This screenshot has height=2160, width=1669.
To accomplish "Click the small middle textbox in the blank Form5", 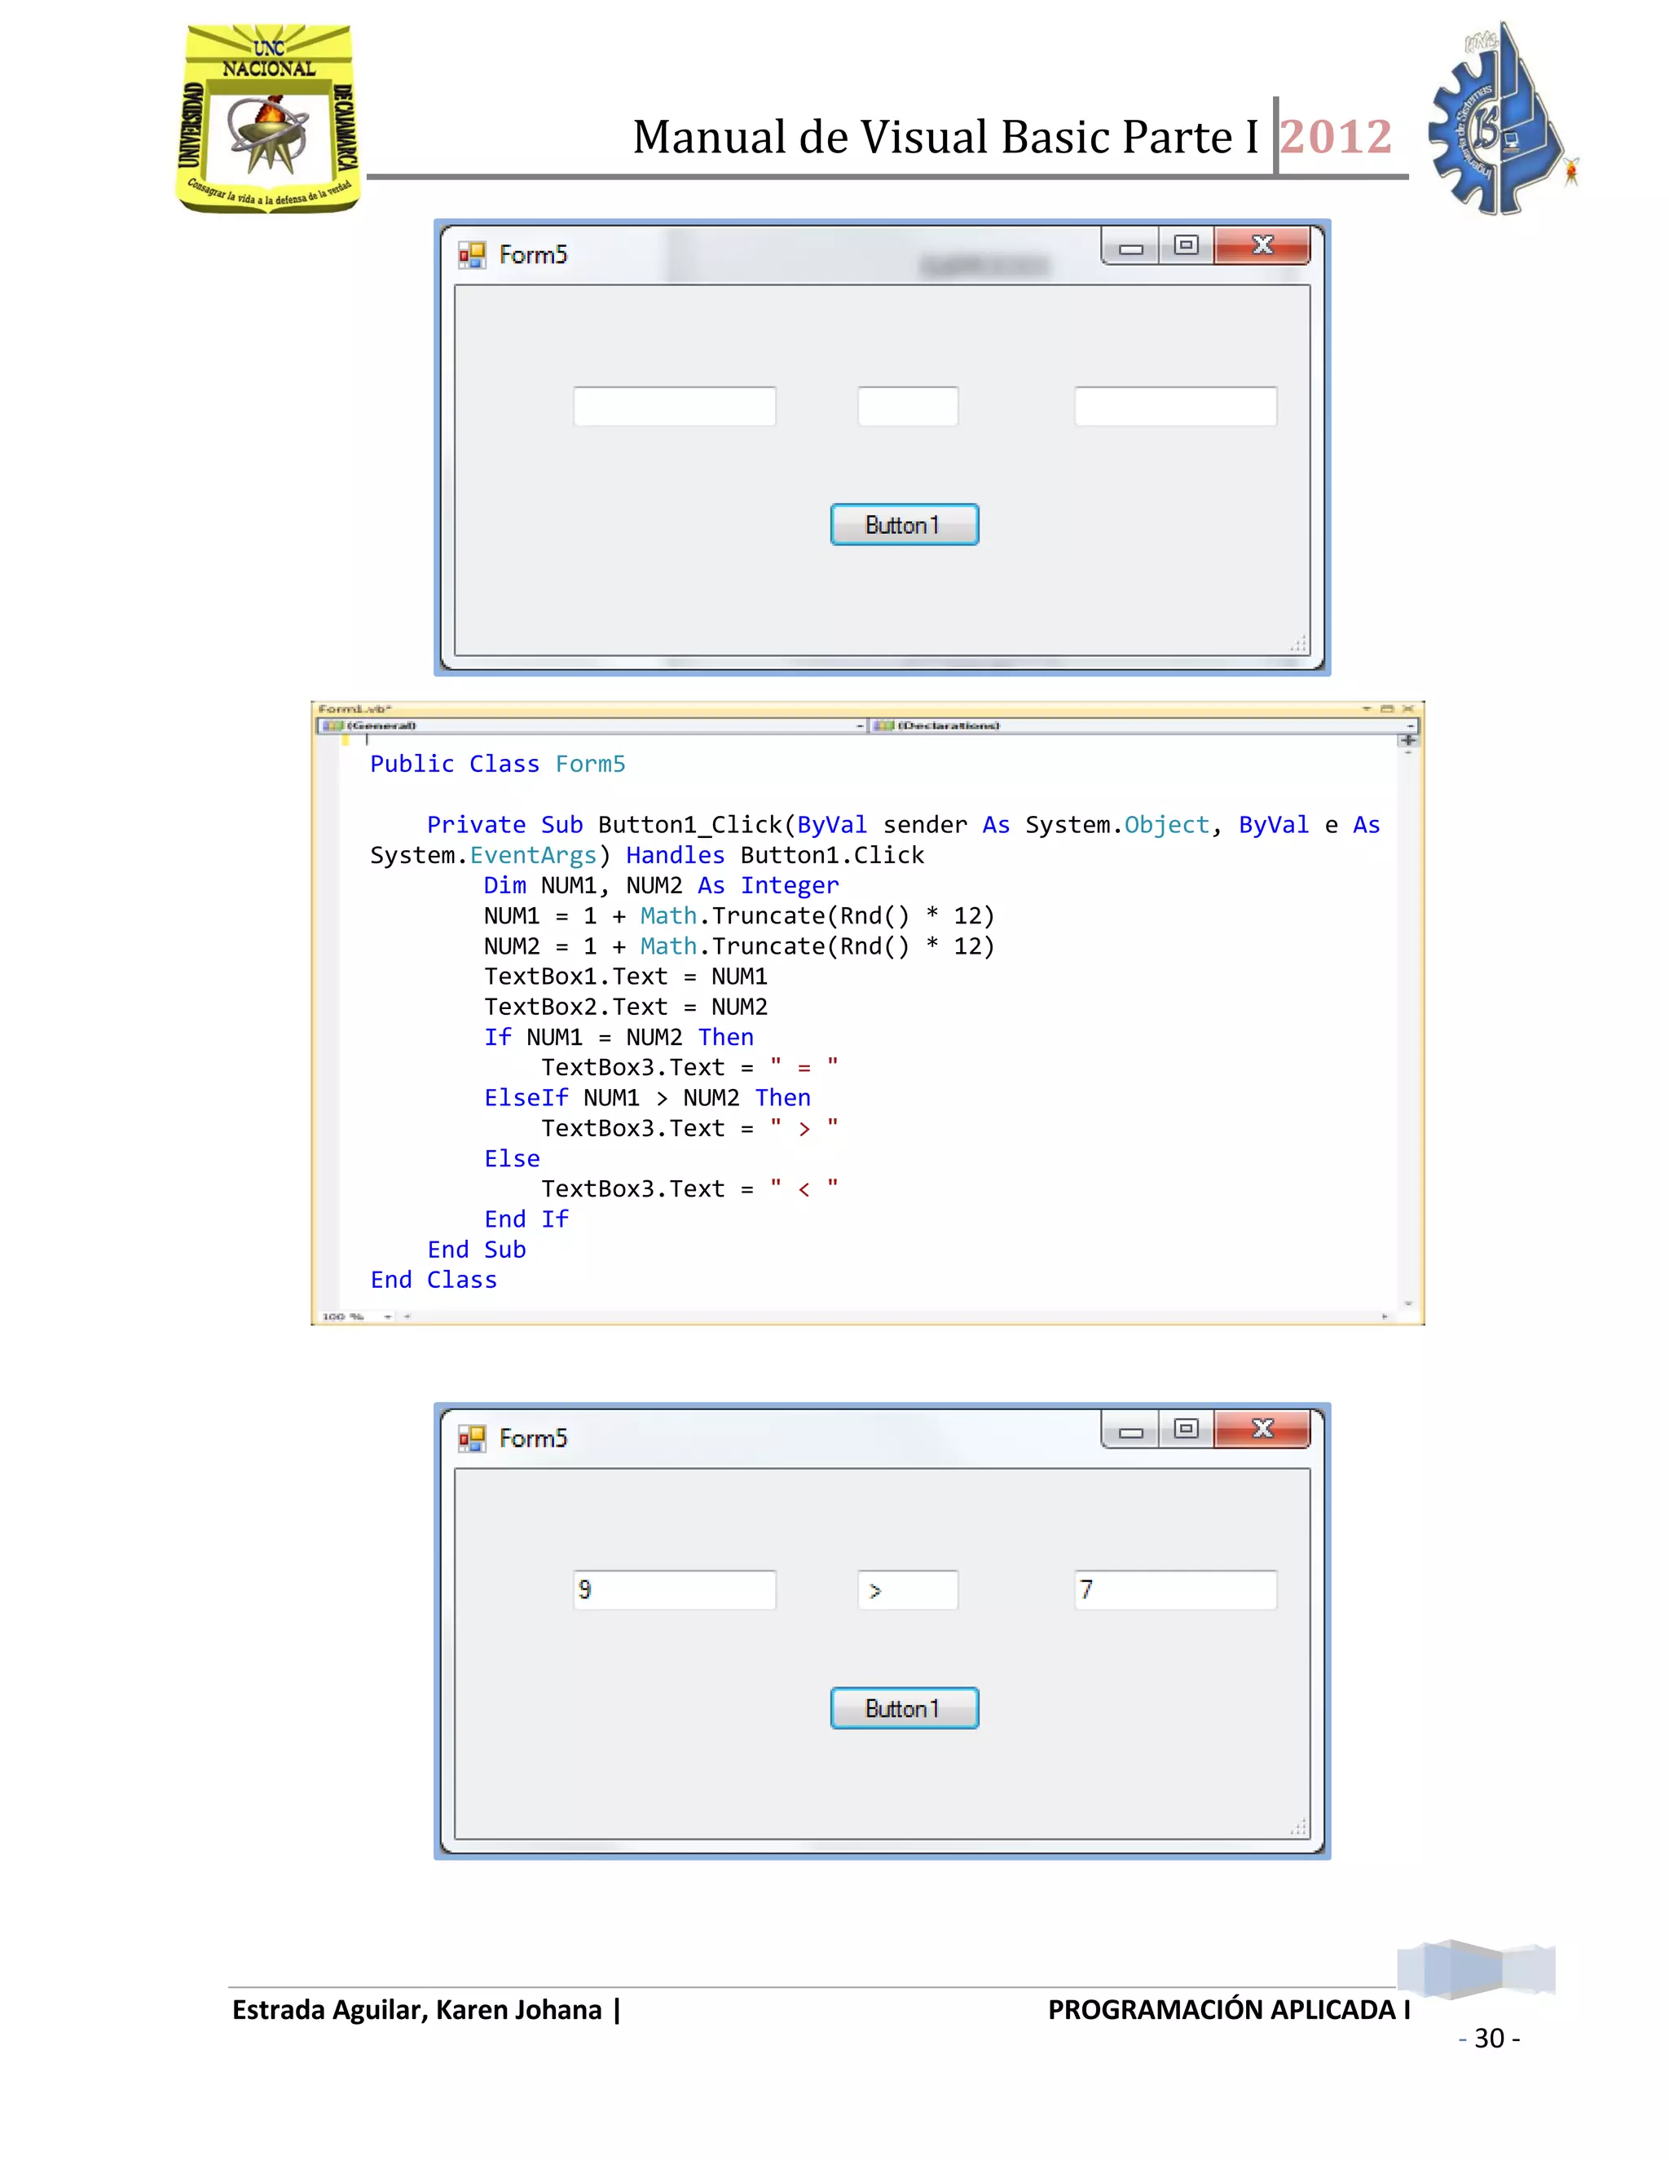I will [x=908, y=407].
